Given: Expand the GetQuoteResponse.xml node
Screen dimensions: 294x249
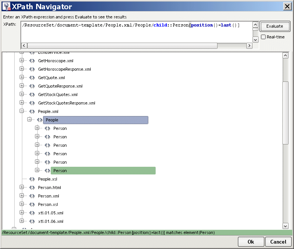Looking at the screenshot, I should coord(22,86).
